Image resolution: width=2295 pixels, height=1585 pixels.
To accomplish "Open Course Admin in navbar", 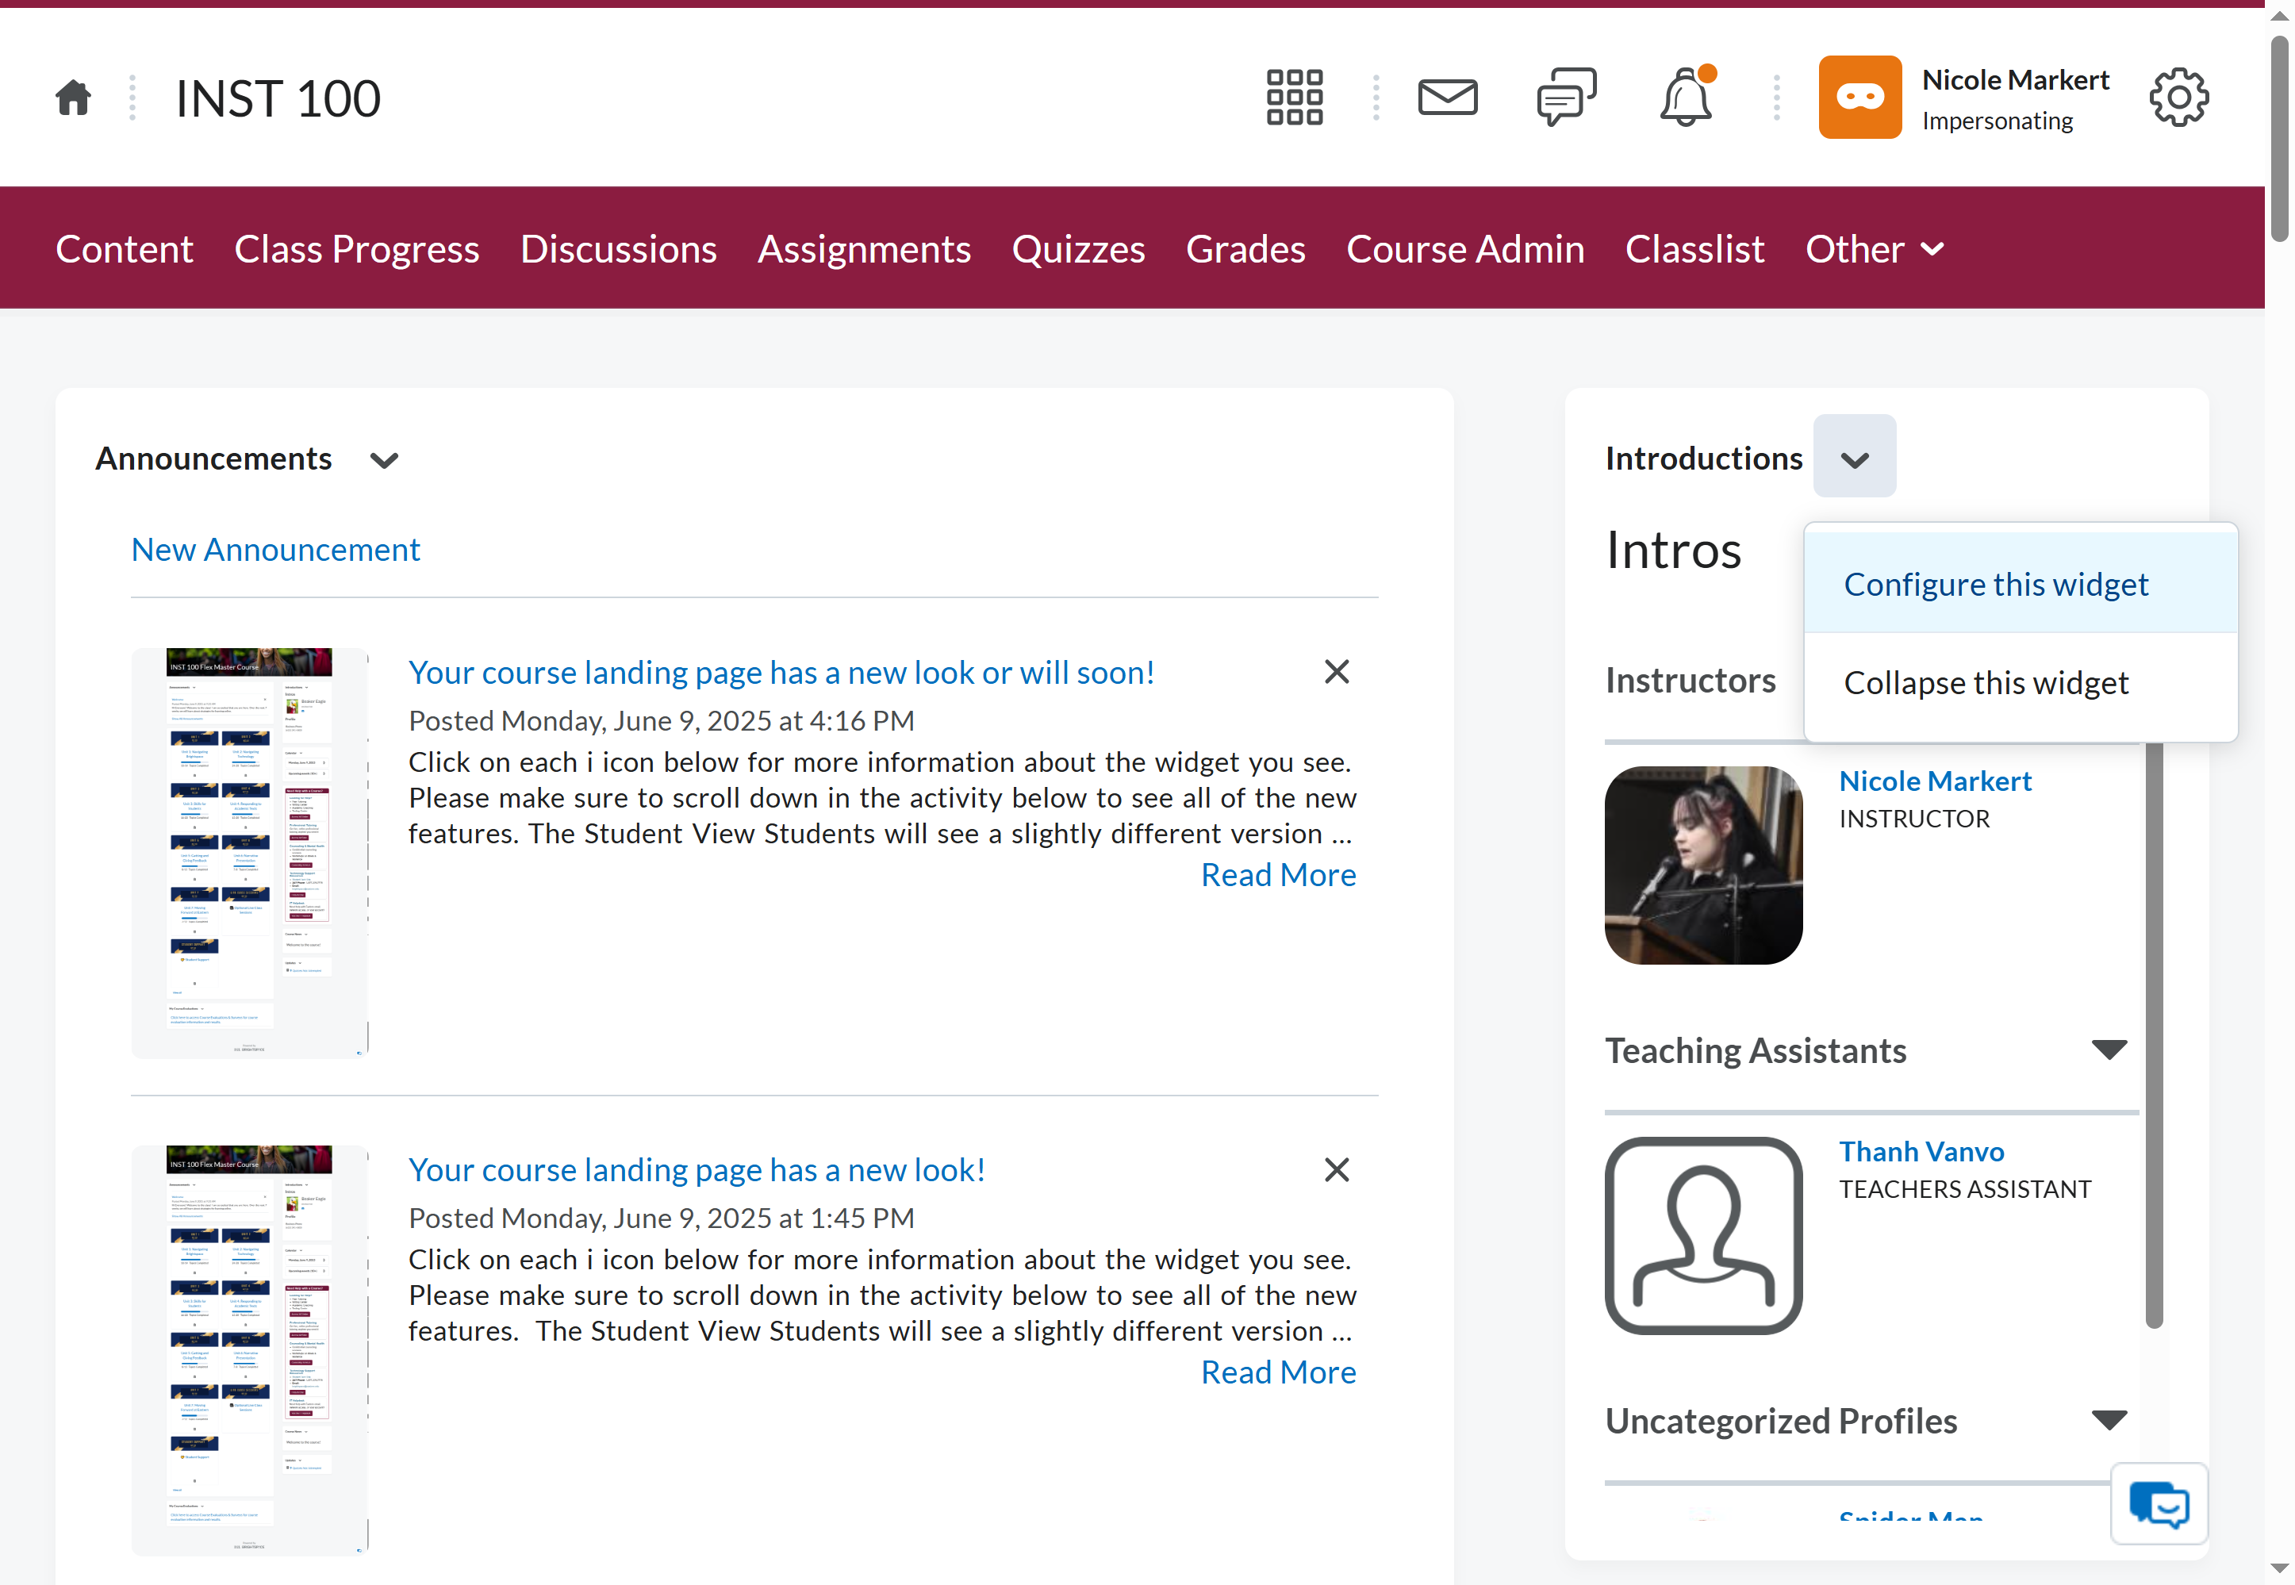I will coord(1464,249).
